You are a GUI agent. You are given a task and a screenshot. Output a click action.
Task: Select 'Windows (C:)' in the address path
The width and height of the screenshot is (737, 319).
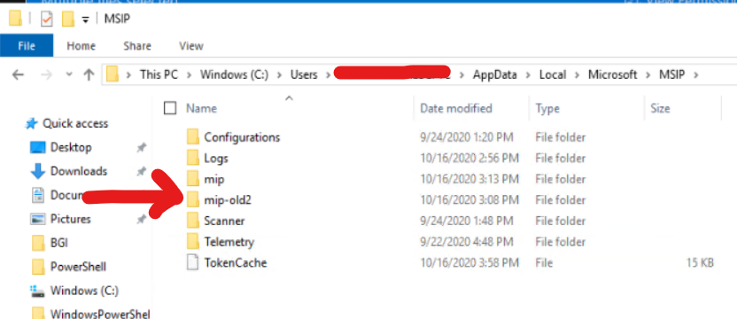tap(234, 74)
